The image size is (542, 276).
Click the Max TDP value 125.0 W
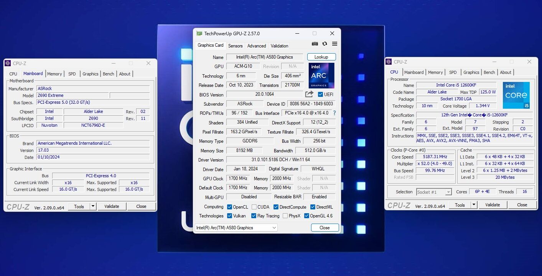(488, 92)
